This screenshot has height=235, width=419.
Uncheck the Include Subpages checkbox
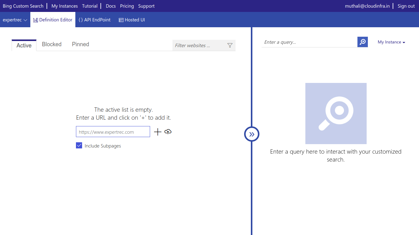click(79, 145)
